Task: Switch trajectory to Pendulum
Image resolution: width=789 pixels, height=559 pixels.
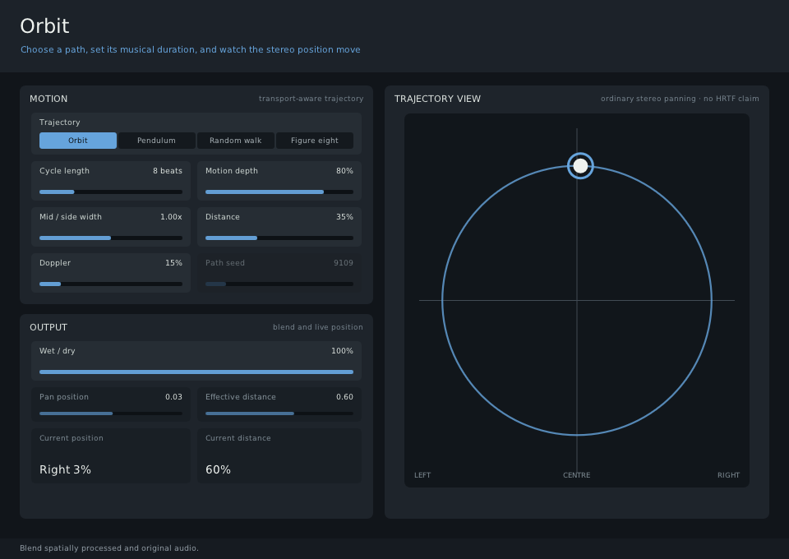Action: pyautogui.click(x=156, y=141)
